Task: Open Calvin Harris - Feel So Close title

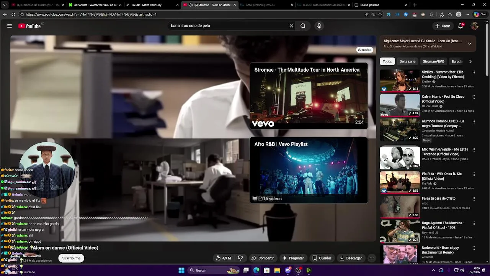Action: 443,99
